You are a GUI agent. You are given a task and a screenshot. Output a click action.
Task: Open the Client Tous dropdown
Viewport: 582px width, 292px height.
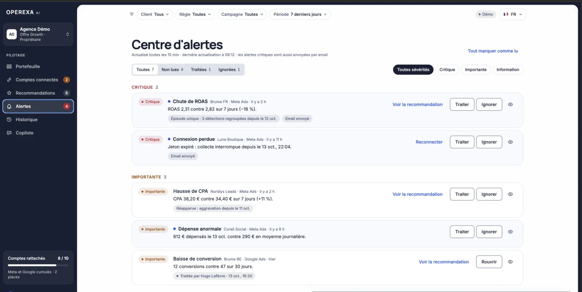tap(155, 15)
